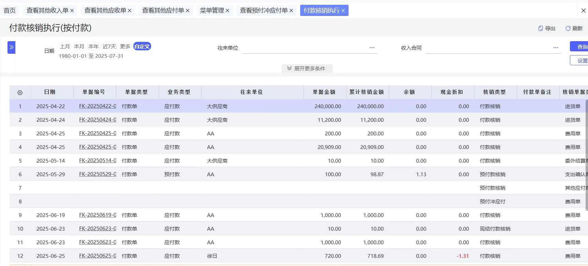
Task: Expand the left sidebar panel arrow
Action: (x=11, y=47)
